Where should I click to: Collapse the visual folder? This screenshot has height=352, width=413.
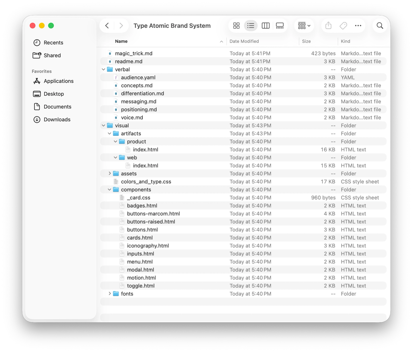pyautogui.click(x=104, y=126)
